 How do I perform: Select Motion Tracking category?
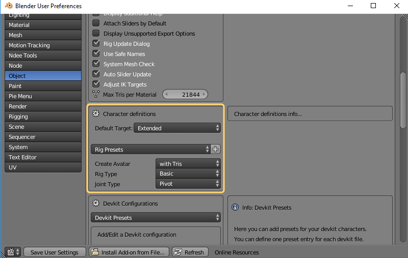pos(43,45)
